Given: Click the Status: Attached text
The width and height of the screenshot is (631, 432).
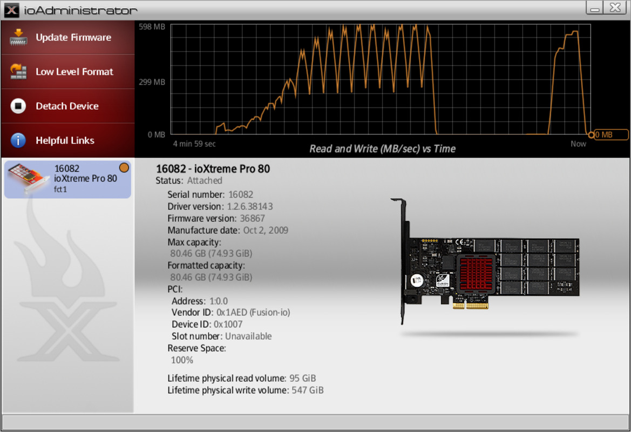Looking at the screenshot, I should coord(189,181).
